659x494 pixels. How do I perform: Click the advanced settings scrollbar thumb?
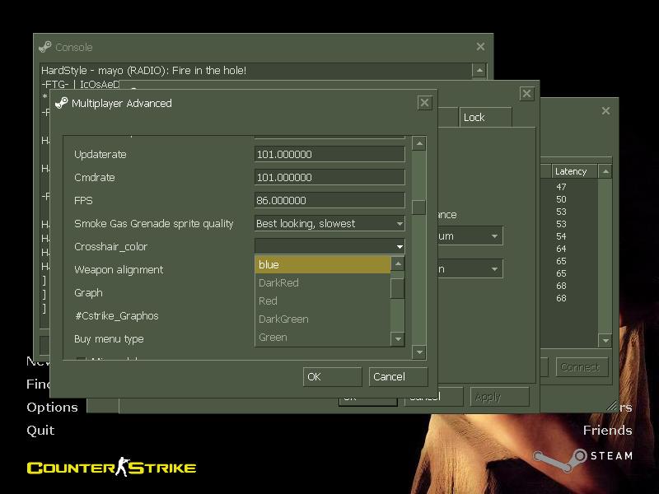[419, 207]
